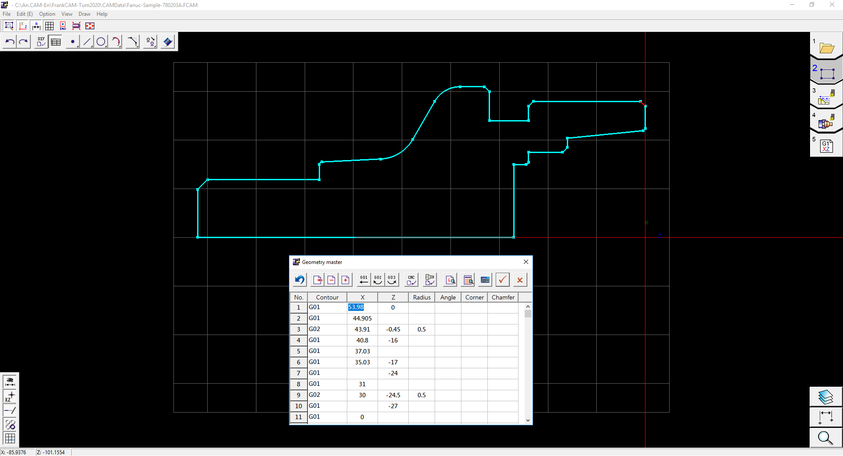This screenshot has height=456, width=843.
Task: Select the Point drawing tool
Action: click(x=73, y=42)
